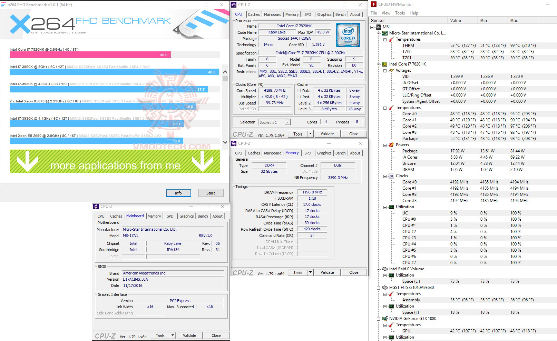This screenshot has height=341, width=557.
Task: Click the scrollbar up arrow in benchmark results
Action: coord(225,71)
